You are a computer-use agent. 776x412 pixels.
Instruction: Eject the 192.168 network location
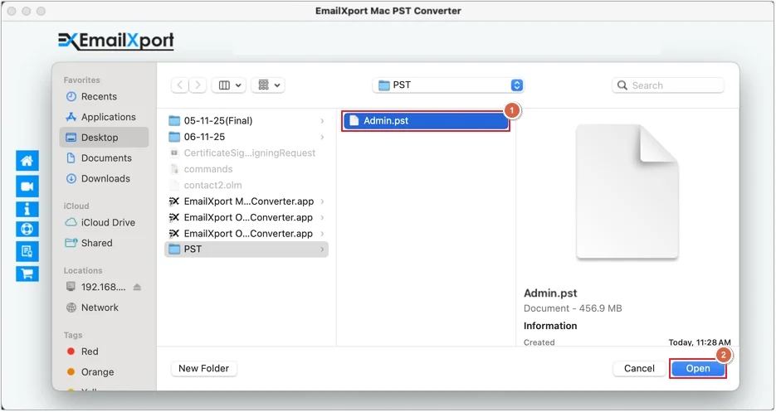(137, 287)
